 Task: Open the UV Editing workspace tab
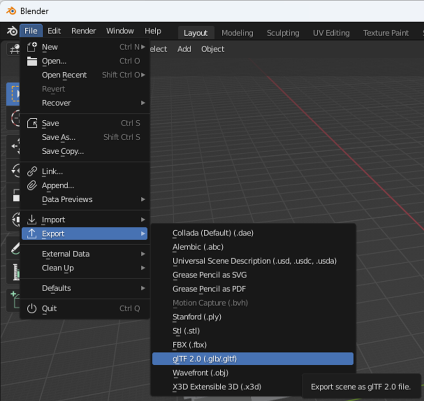(331, 33)
